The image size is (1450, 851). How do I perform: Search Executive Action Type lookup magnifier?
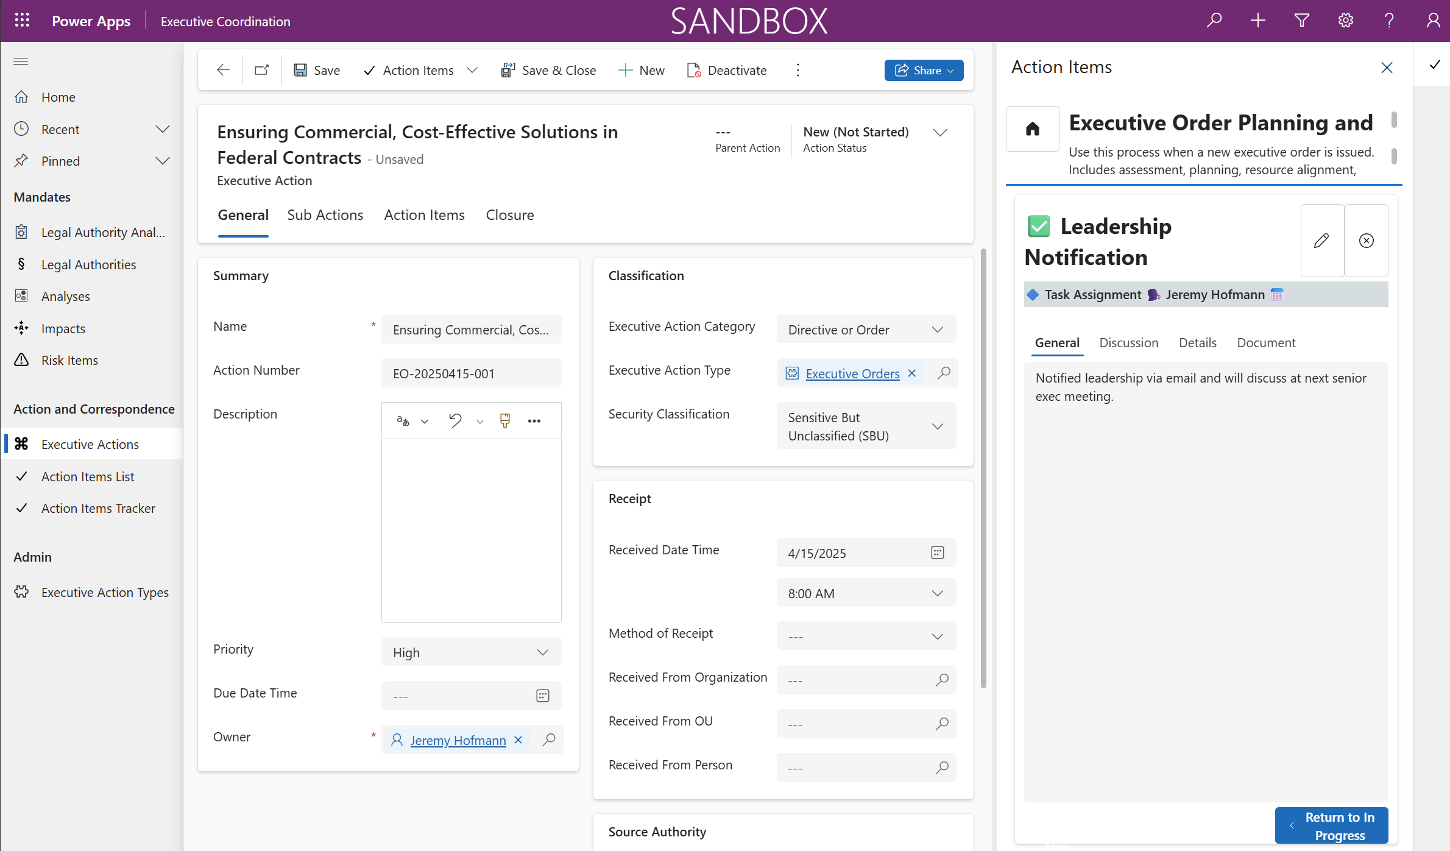pos(944,373)
